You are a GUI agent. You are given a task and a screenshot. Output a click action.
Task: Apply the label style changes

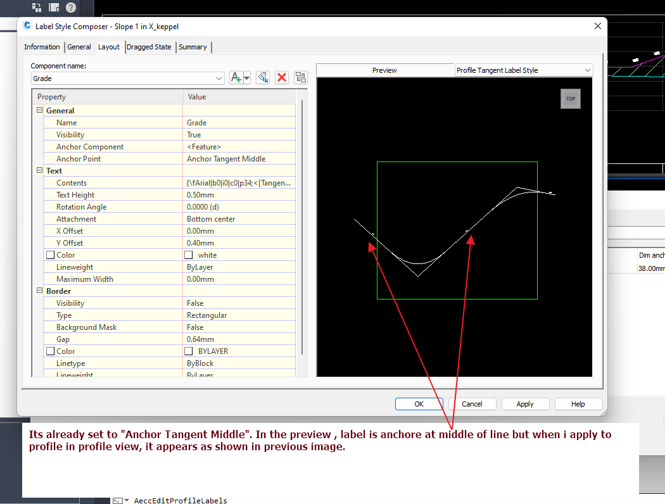[525, 403]
